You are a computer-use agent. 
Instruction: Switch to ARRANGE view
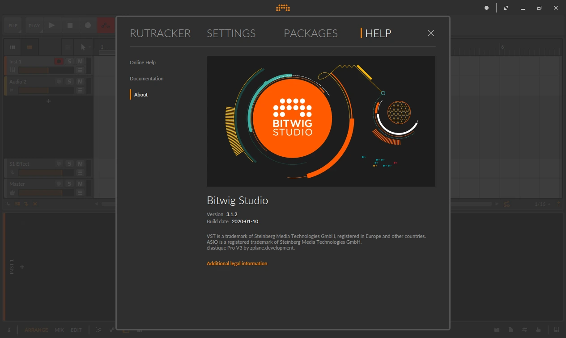(36, 330)
